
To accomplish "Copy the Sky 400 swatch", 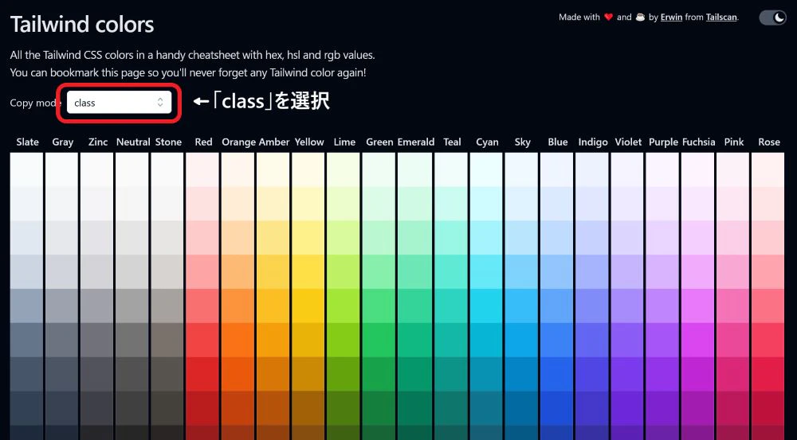I will point(522,306).
